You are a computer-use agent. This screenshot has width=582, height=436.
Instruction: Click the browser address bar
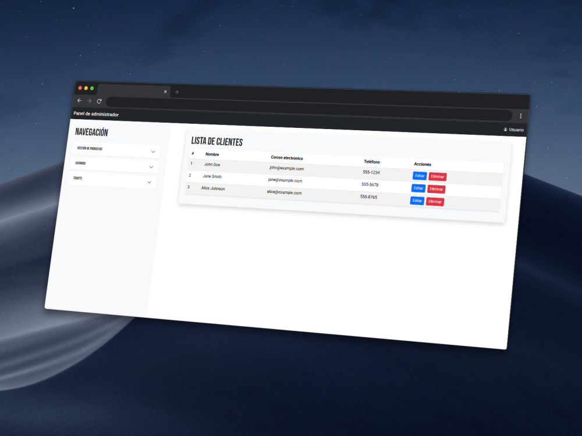point(309,109)
